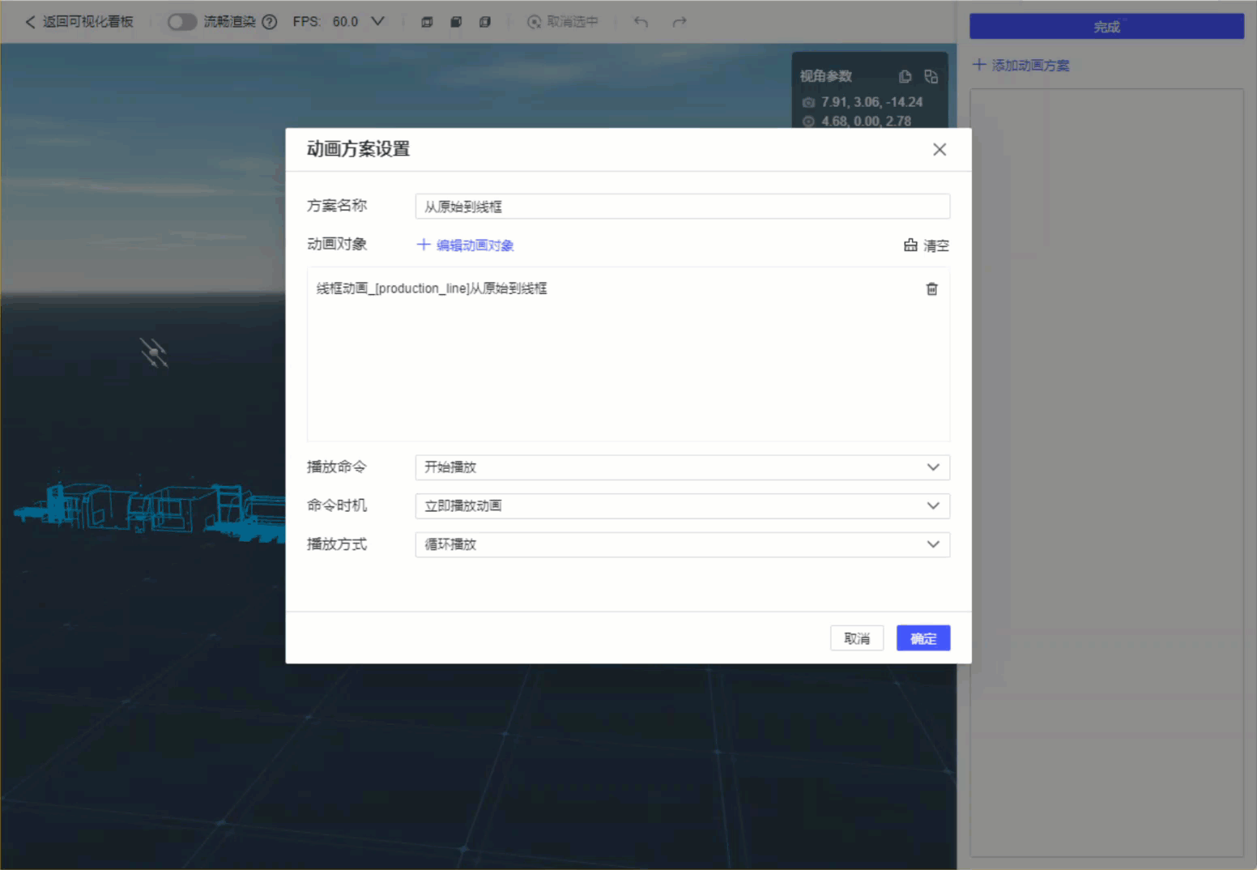This screenshot has width=1257, height=870.
Task: Expand the 播放方式 dropdown showing 循环播放
Action: (x=932, y=544)
